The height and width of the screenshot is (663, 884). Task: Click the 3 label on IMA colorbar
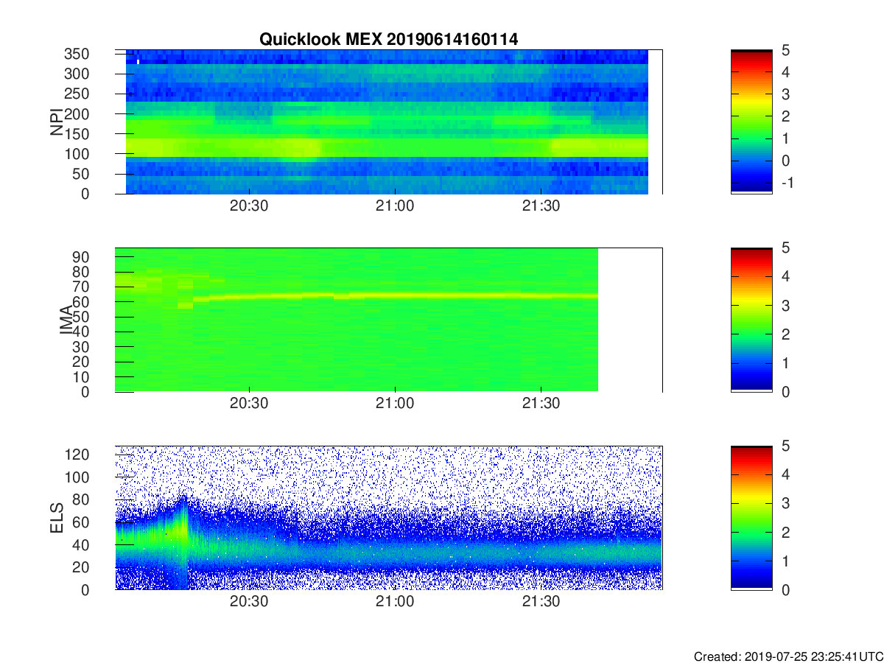pos(785,305)
